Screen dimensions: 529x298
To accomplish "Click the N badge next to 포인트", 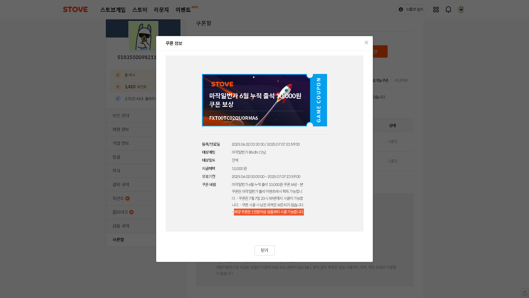I will pyautogui.click(x=128, y=198).
